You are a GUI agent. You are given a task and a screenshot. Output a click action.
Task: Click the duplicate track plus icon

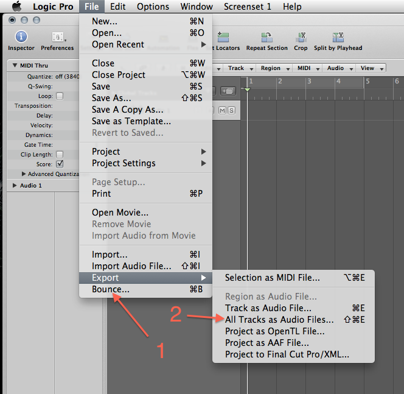228,91
